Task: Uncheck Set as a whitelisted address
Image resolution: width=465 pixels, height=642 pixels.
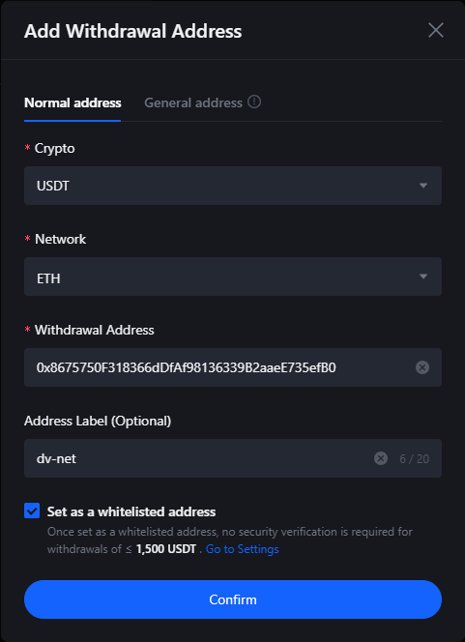Action: [x=32, y=511]
